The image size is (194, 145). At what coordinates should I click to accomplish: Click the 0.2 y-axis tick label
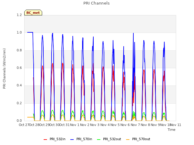coord(19,103)
